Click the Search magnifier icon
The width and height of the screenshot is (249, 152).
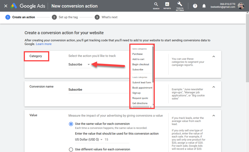click(x=156, y=5)
